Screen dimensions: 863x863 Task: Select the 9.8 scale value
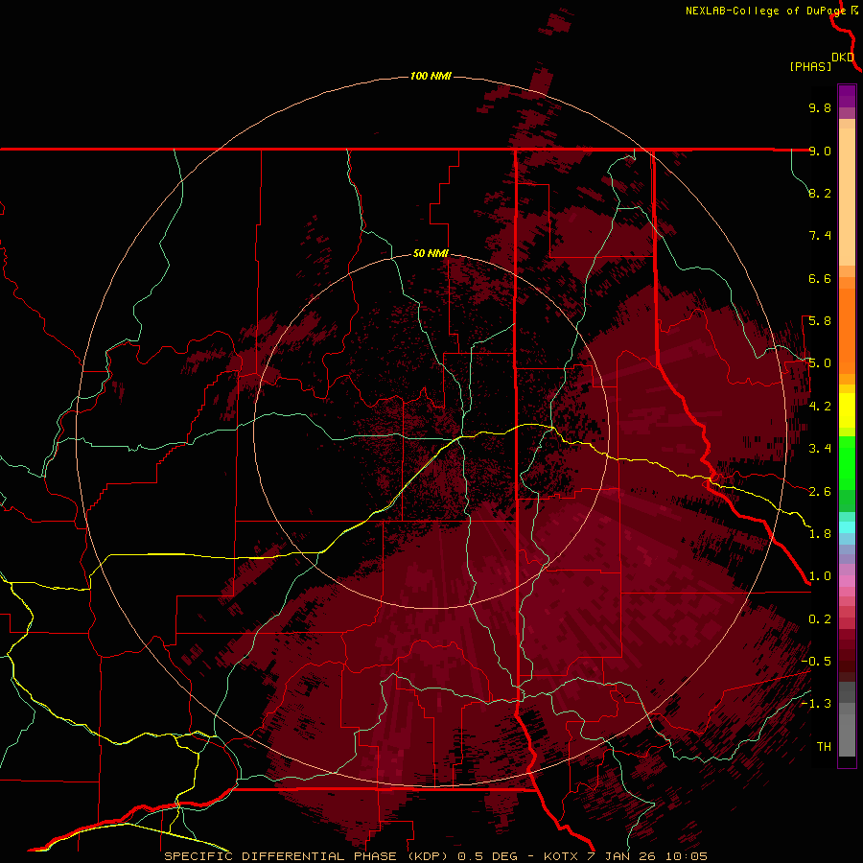(820, 107)
